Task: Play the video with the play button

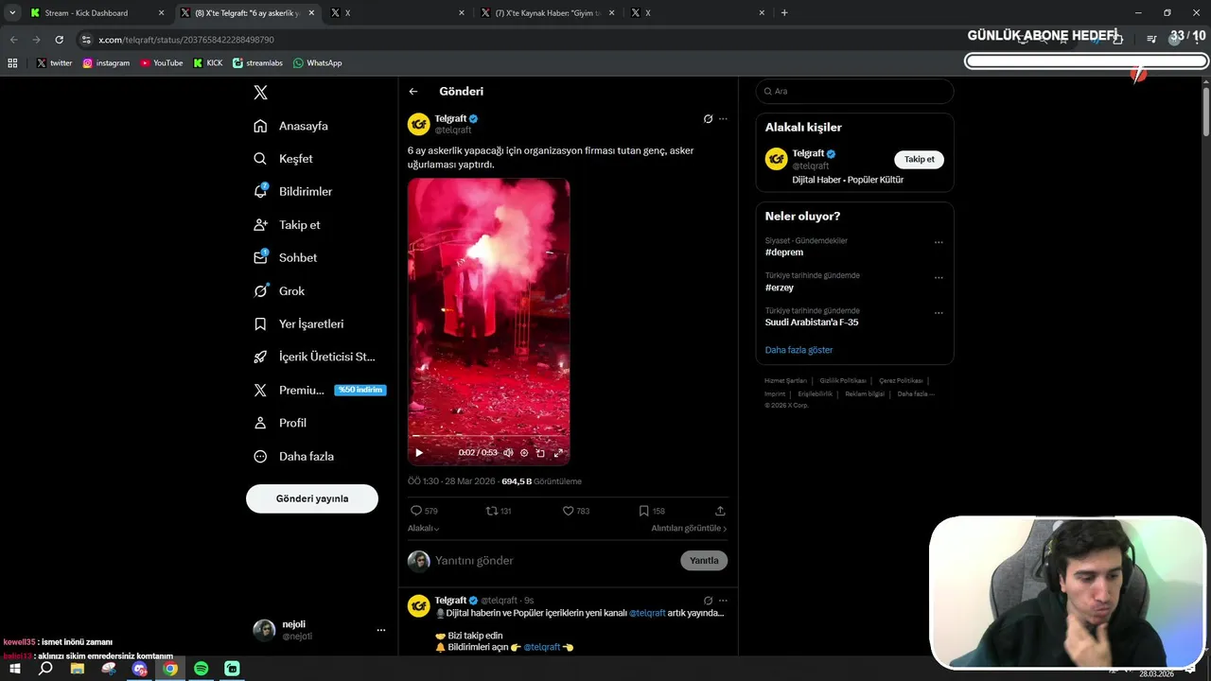Action: coord(419,453)
